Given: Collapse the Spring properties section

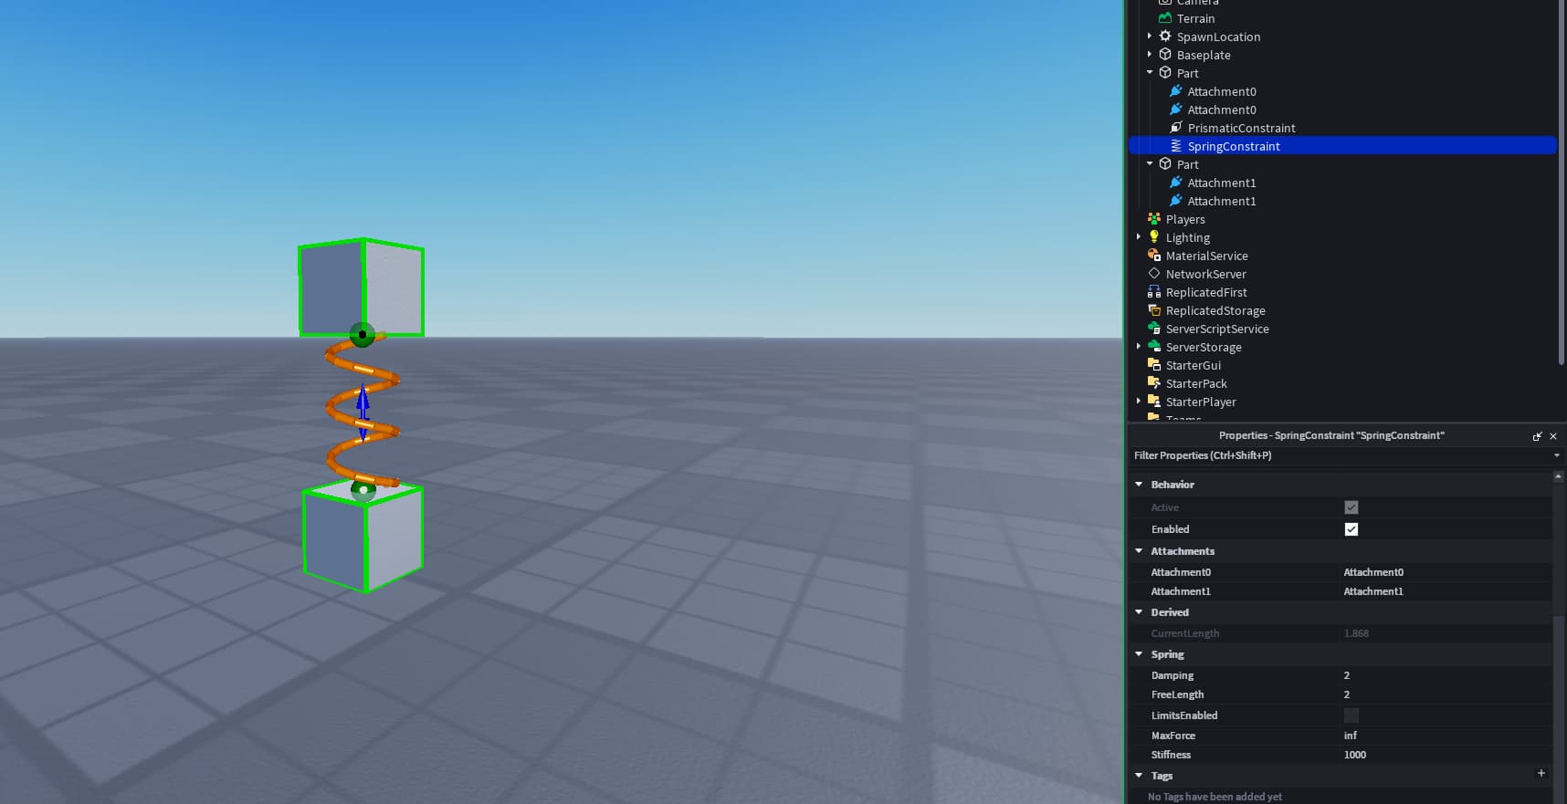Looking at the screenshot, I should 1139,654.
